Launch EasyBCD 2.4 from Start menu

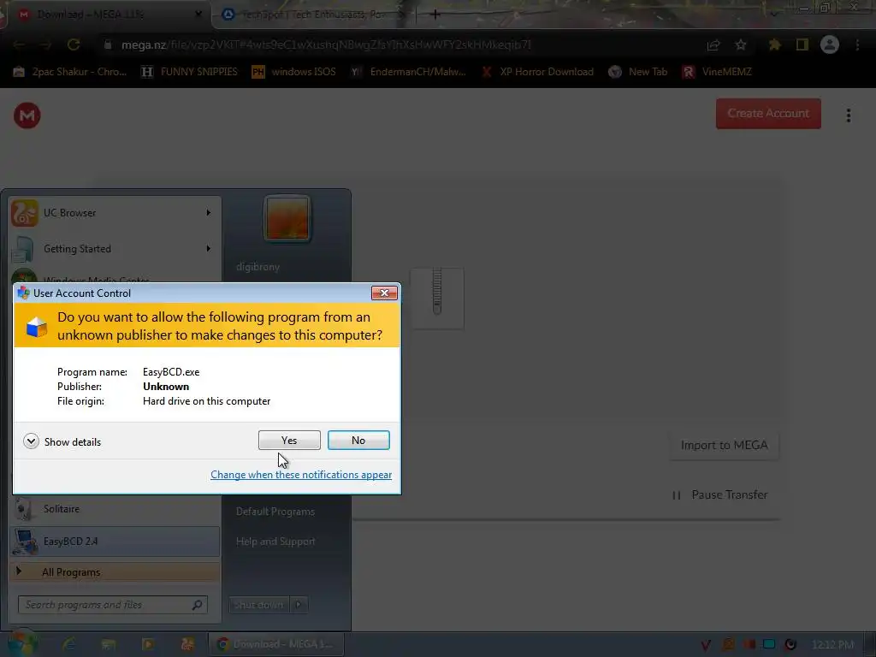pos(115,542)
